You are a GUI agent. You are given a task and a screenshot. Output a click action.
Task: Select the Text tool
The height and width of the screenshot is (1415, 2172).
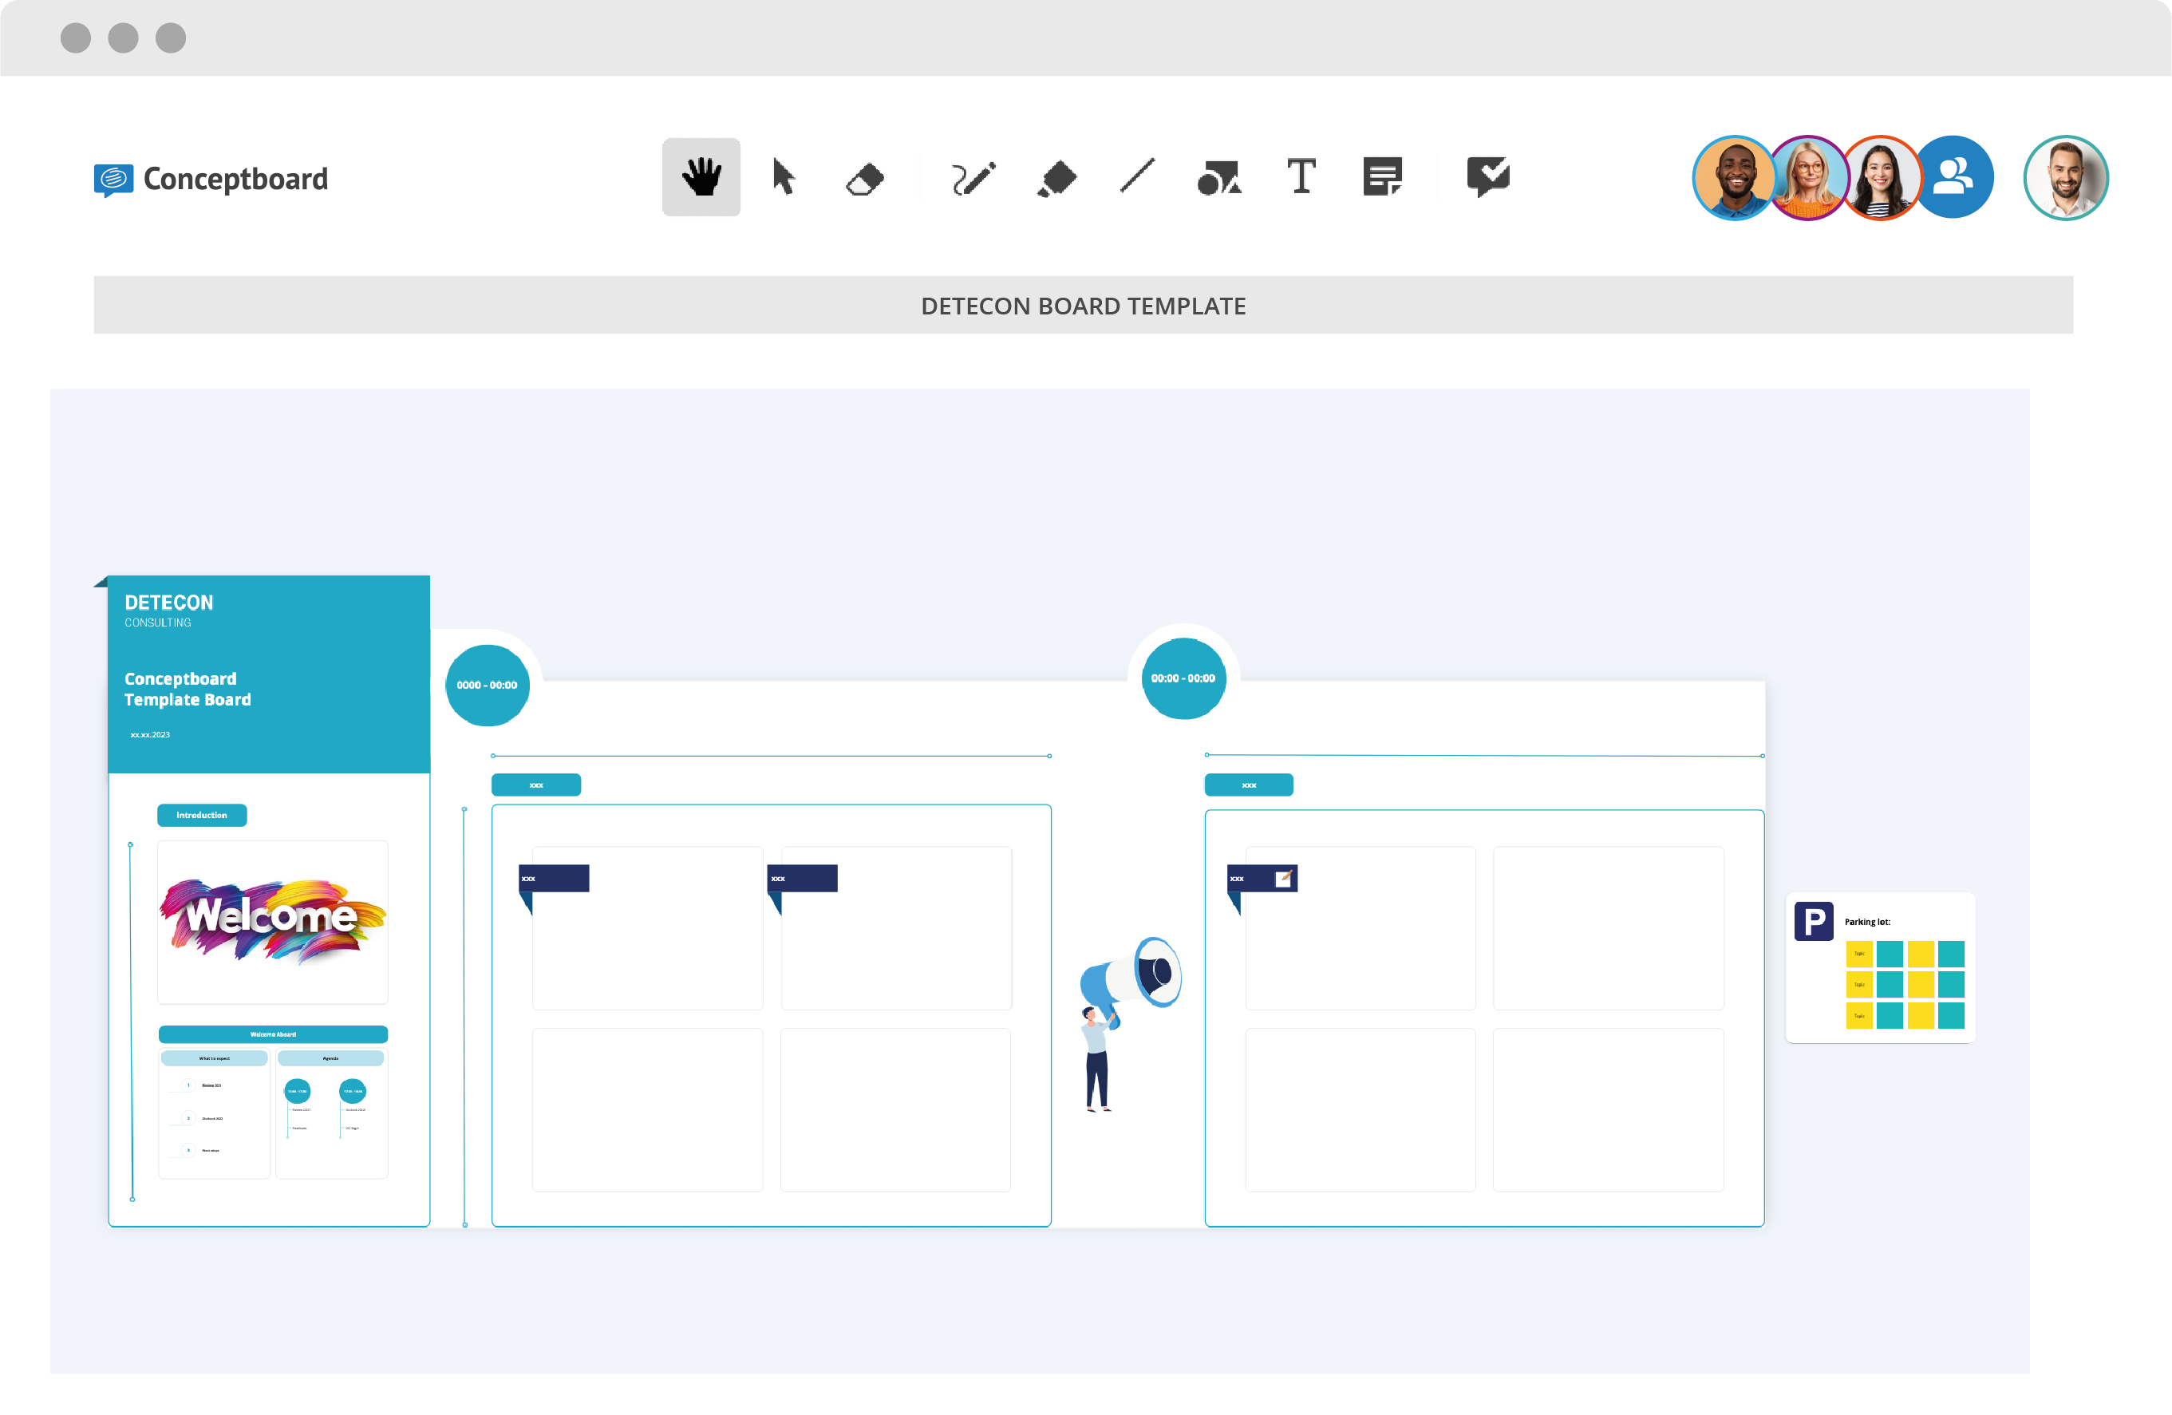coord(1301,176)
